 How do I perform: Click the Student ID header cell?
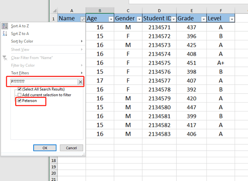[x=159, y=18]
